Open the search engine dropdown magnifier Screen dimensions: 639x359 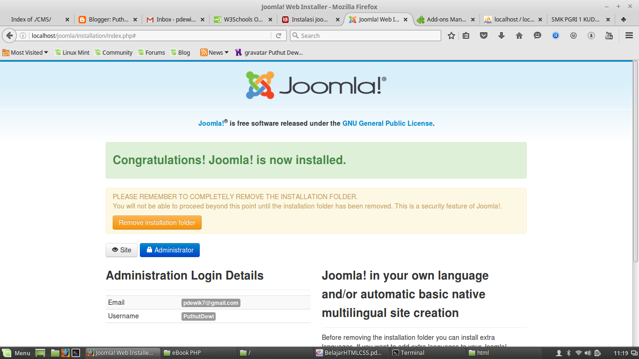pos(295,36)
